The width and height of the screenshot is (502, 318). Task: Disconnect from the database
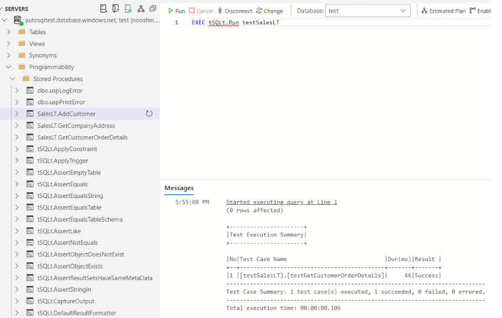[x=235, y=11]
